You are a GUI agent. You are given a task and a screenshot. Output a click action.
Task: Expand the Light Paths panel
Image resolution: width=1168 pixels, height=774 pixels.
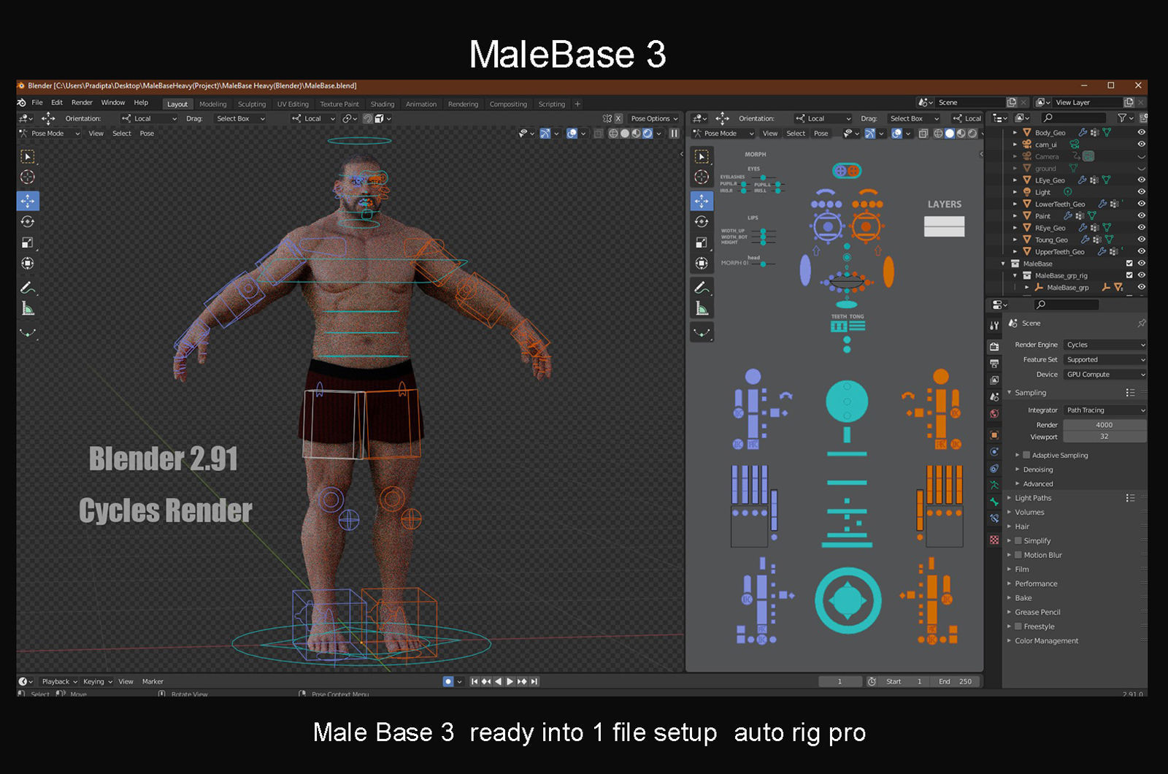click(1033, 498)
